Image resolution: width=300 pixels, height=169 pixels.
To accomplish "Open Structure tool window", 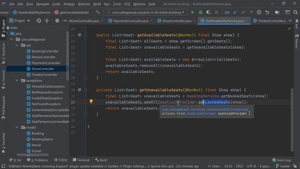I will click(x=3, y=54).
